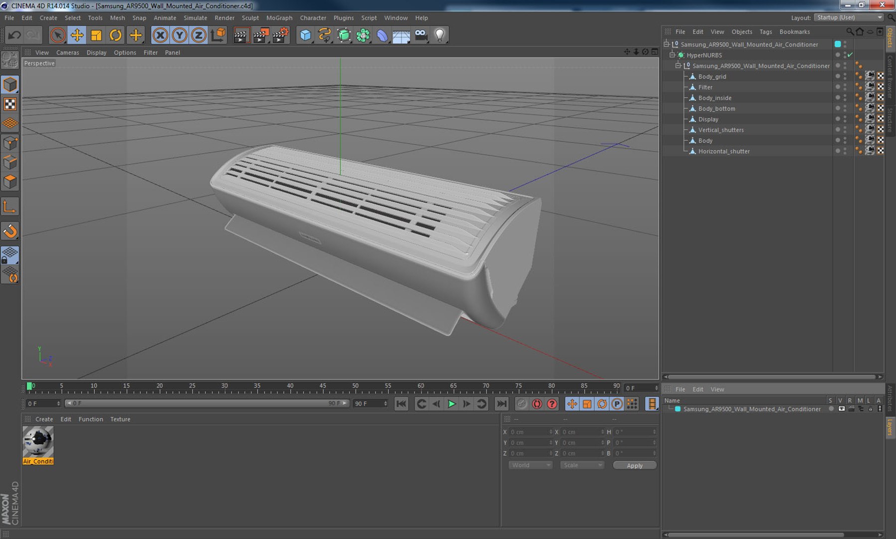Viewport: 896px width, 539px height.
Task: Open the World coordinate system dropdown
Action: click(x=530, y=465)
